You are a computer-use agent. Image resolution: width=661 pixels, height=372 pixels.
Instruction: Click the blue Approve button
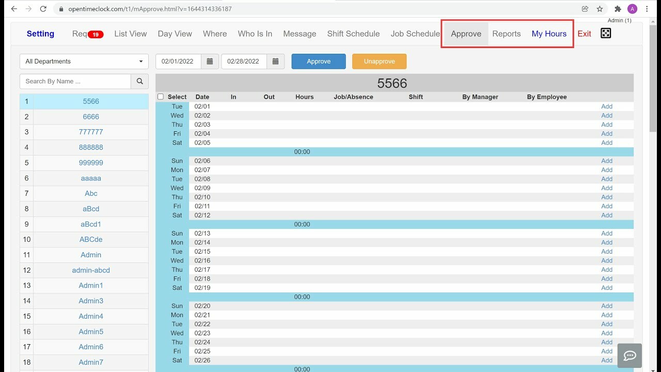pos(318,61)
